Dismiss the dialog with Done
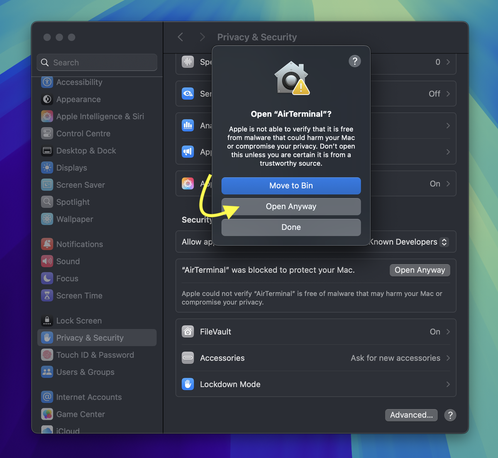 coord(291,227)
